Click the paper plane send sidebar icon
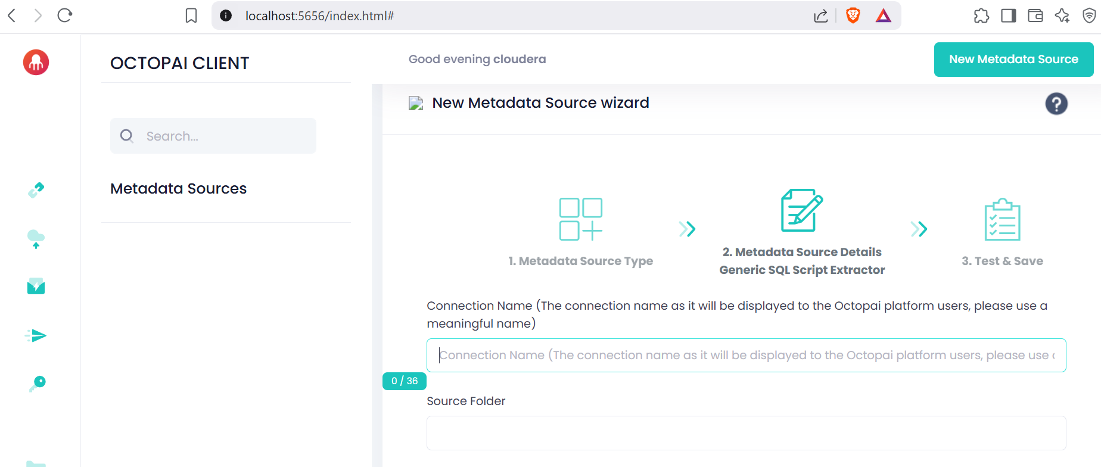The width and height of the screenshot is (1101, 467). [36, 336]
